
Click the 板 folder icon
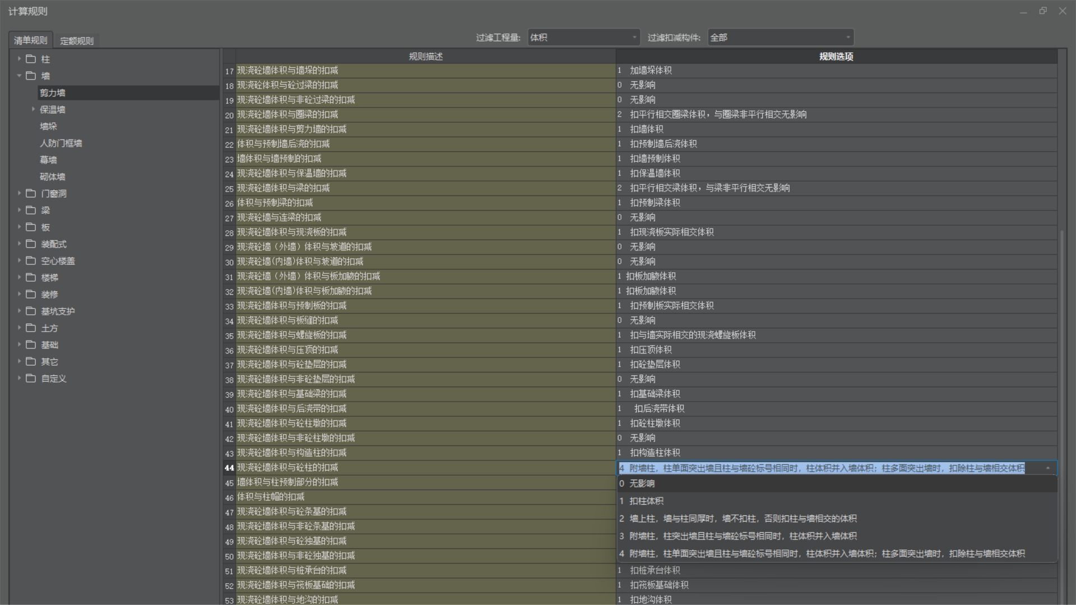31,227
